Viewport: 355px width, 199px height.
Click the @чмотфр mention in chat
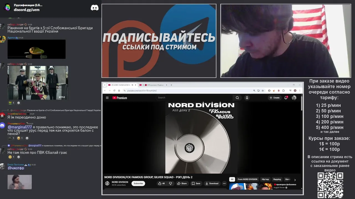[16, 168]
